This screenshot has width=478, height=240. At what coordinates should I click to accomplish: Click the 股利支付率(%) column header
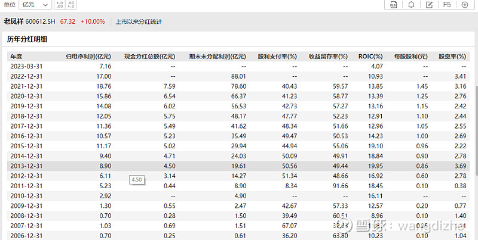pos(277,56)
